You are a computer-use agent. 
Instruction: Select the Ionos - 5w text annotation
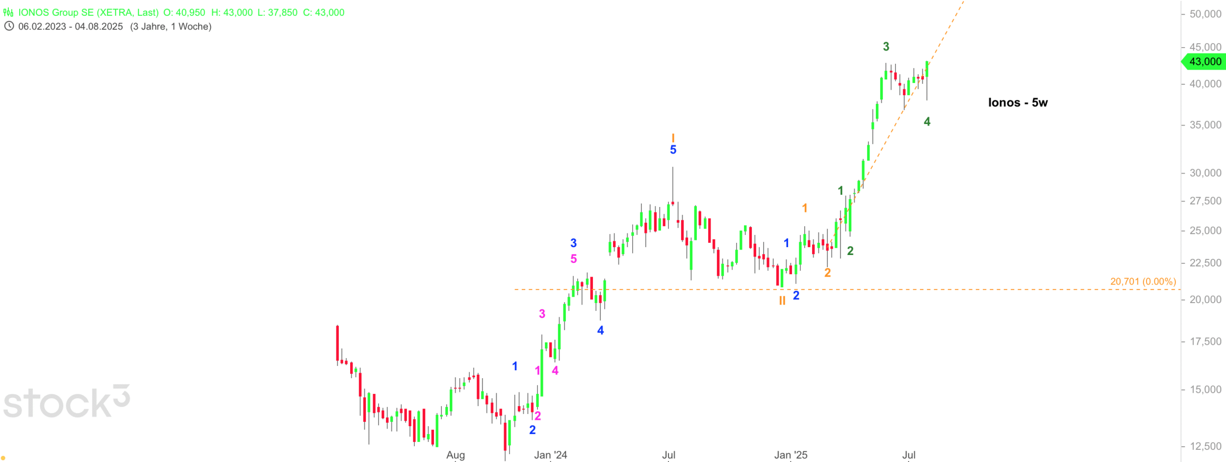pos(1018,103)
